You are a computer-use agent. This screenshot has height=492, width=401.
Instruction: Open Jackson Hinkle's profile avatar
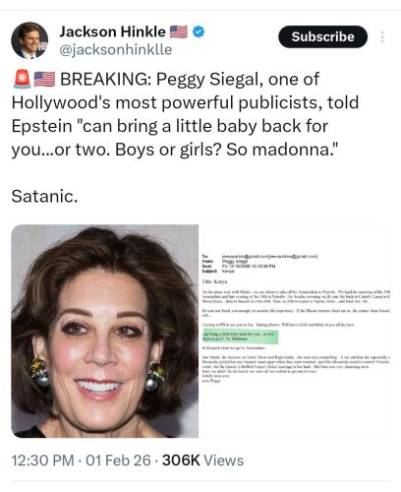(29, 40)
